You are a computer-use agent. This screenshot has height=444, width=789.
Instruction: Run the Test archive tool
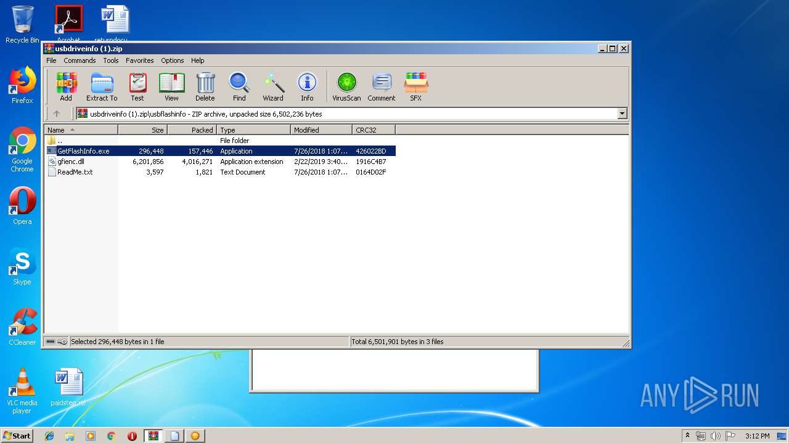pos(137,86)
